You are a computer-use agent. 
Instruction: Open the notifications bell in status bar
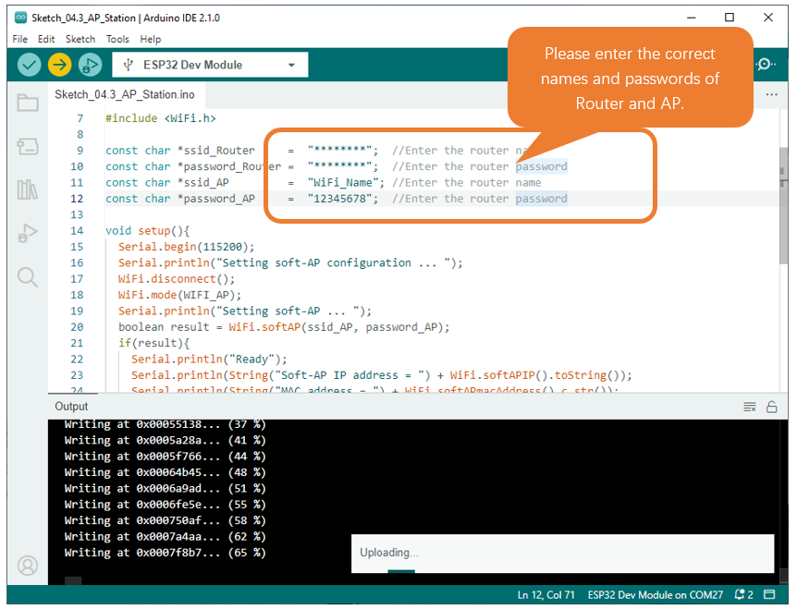[743, 594]
